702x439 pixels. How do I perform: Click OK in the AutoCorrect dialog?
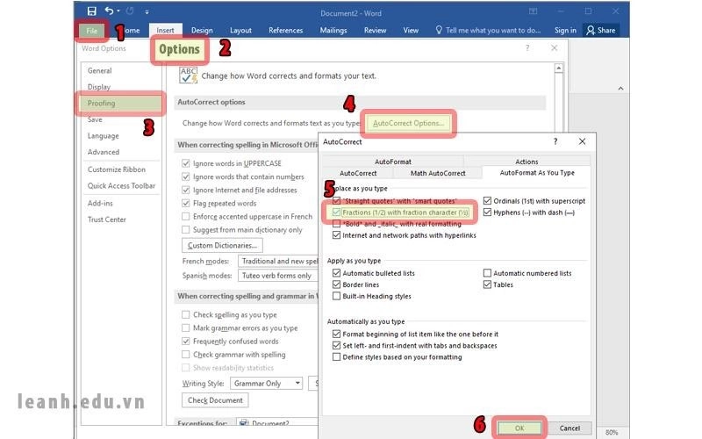(519, 428)
